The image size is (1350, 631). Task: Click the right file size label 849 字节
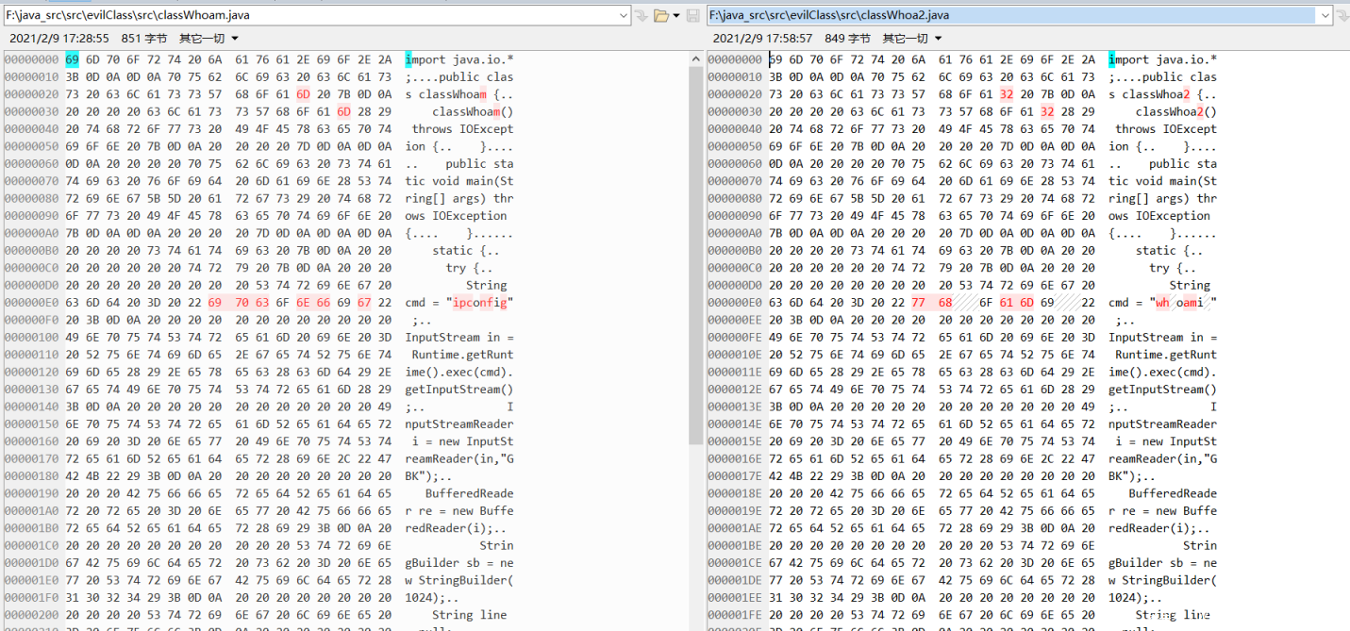(x=847, y=38)
